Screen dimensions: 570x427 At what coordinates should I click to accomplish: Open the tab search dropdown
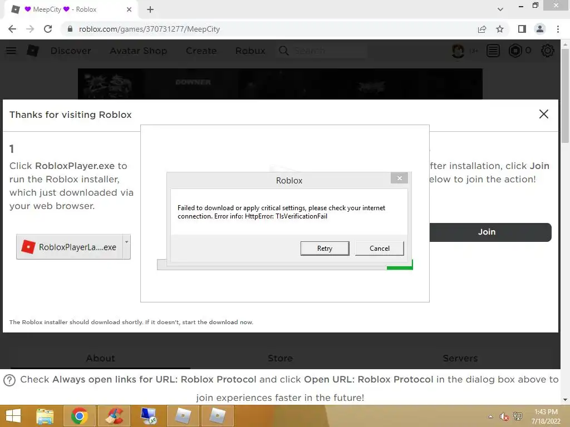coord(500,9)
